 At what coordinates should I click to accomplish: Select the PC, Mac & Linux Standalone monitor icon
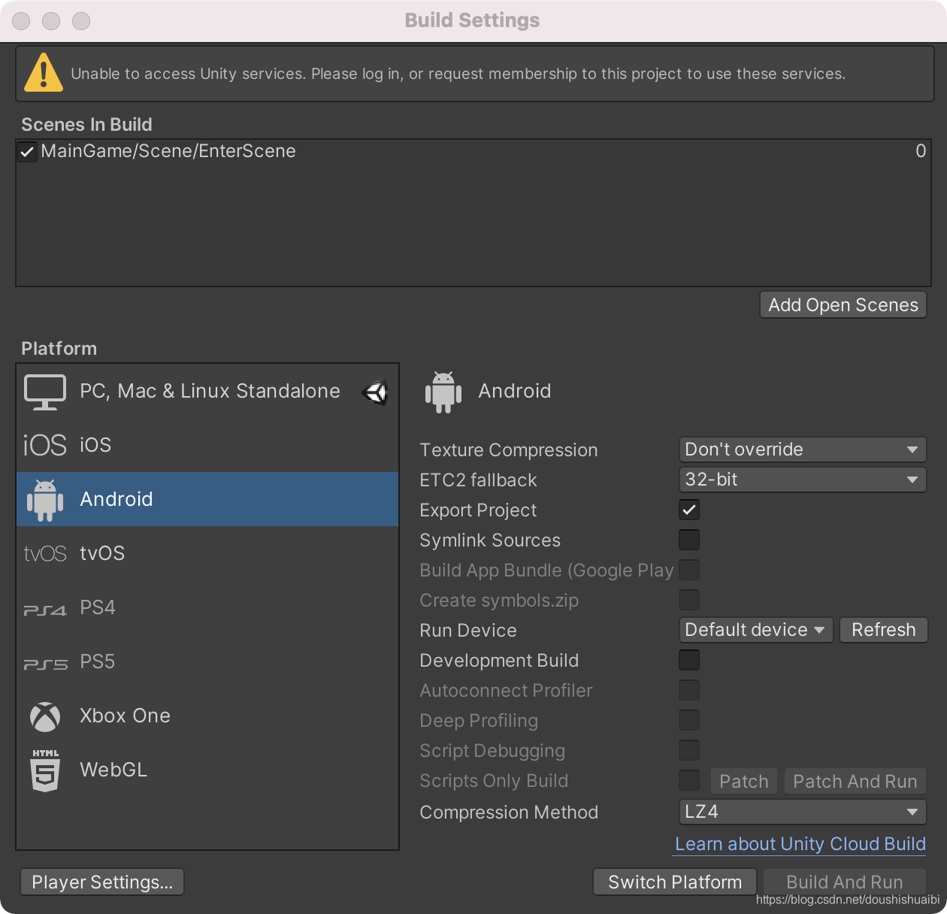45,392
